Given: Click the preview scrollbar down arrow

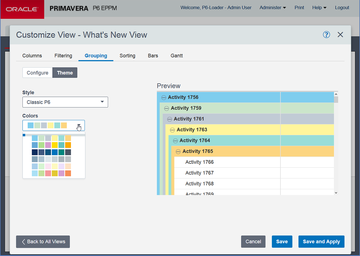Looking at the screenshot, I should pyautogui.click(x=336, y=193).
